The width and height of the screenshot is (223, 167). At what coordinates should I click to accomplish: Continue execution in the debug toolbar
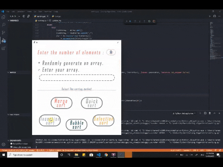pos(130,21)
